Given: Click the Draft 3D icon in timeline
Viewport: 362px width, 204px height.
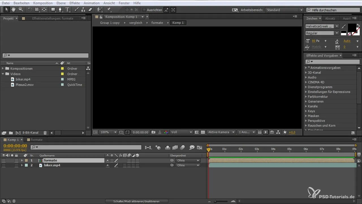Looking at the screenshot, I should click(x=158, y=147).
